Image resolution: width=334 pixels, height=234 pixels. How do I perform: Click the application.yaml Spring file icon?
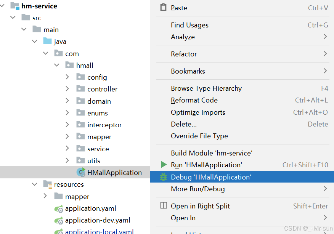(59, 208)
